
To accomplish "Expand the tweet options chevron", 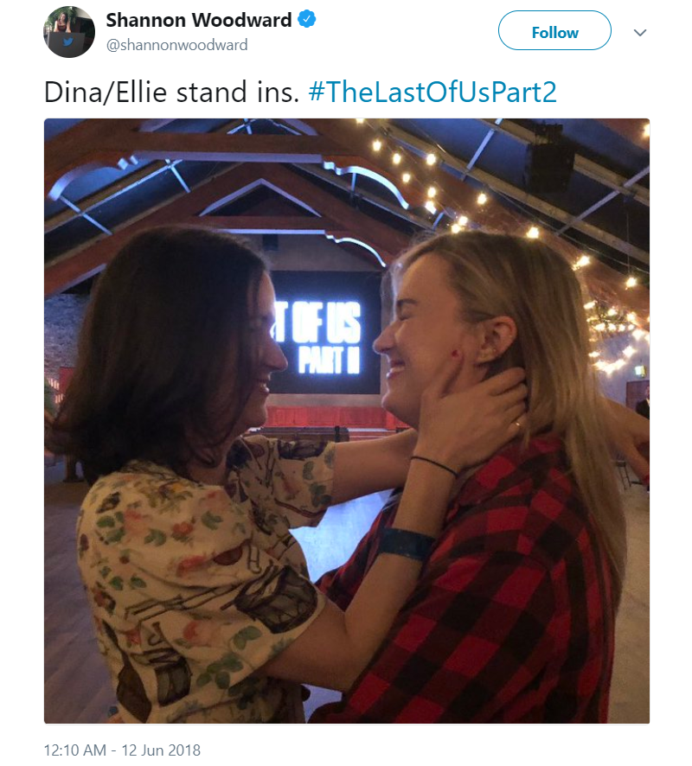I will (640, 33).
